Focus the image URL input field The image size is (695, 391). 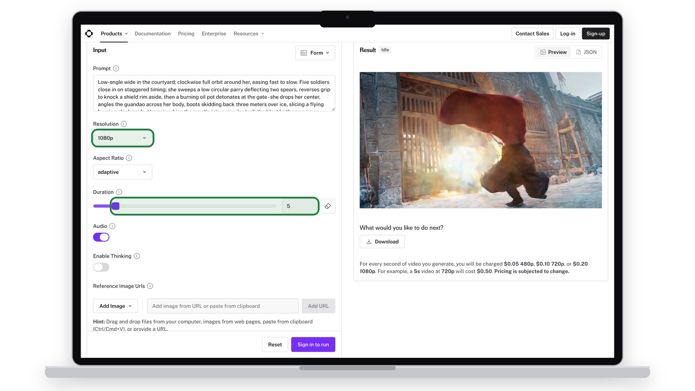click(223, 306)
